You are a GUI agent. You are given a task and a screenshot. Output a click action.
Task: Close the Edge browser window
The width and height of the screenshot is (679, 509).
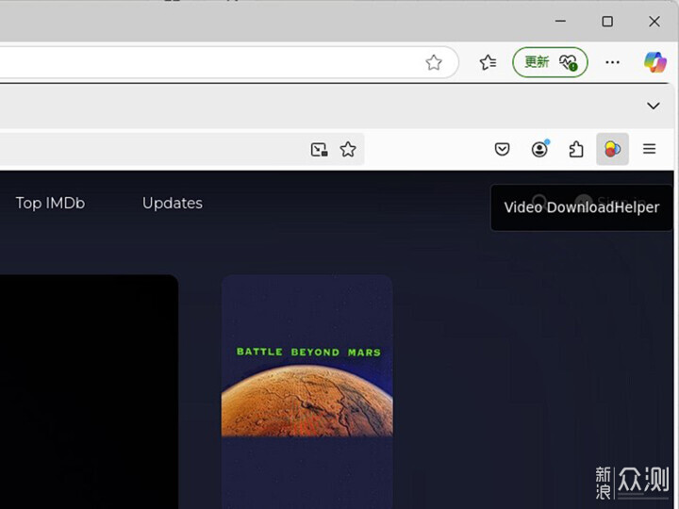(x=654, y=21)
